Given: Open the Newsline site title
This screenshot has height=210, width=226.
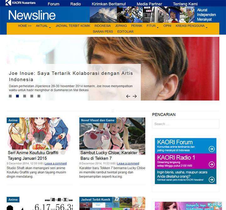Looking at the screenshot, I should point(32,15).
